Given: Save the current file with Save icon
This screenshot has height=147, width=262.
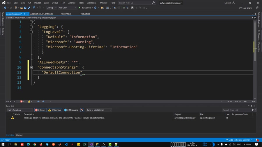Looking at the screenshot, I should pyautogui.click(x=25, y=8).
